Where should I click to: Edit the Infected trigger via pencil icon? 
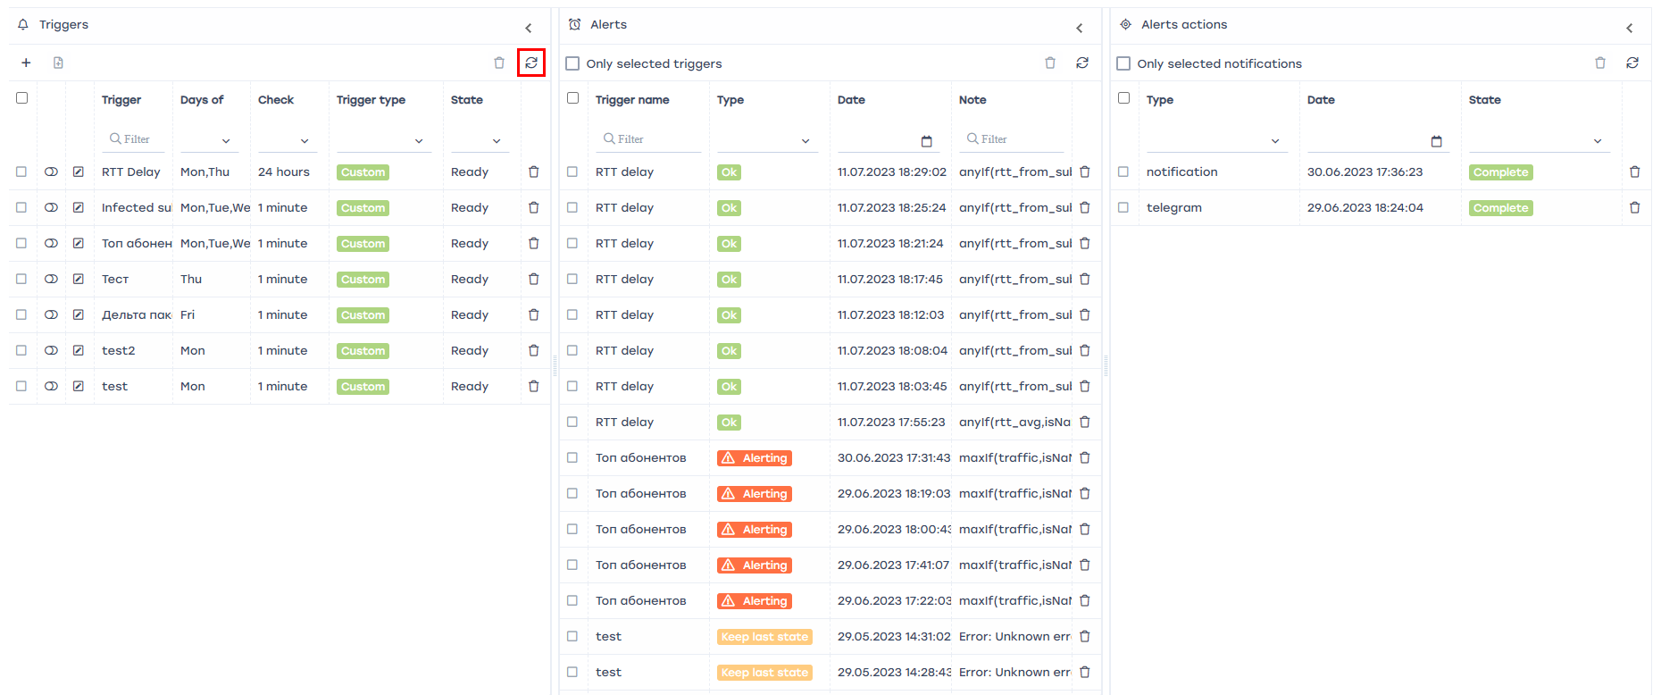point(79,207)
